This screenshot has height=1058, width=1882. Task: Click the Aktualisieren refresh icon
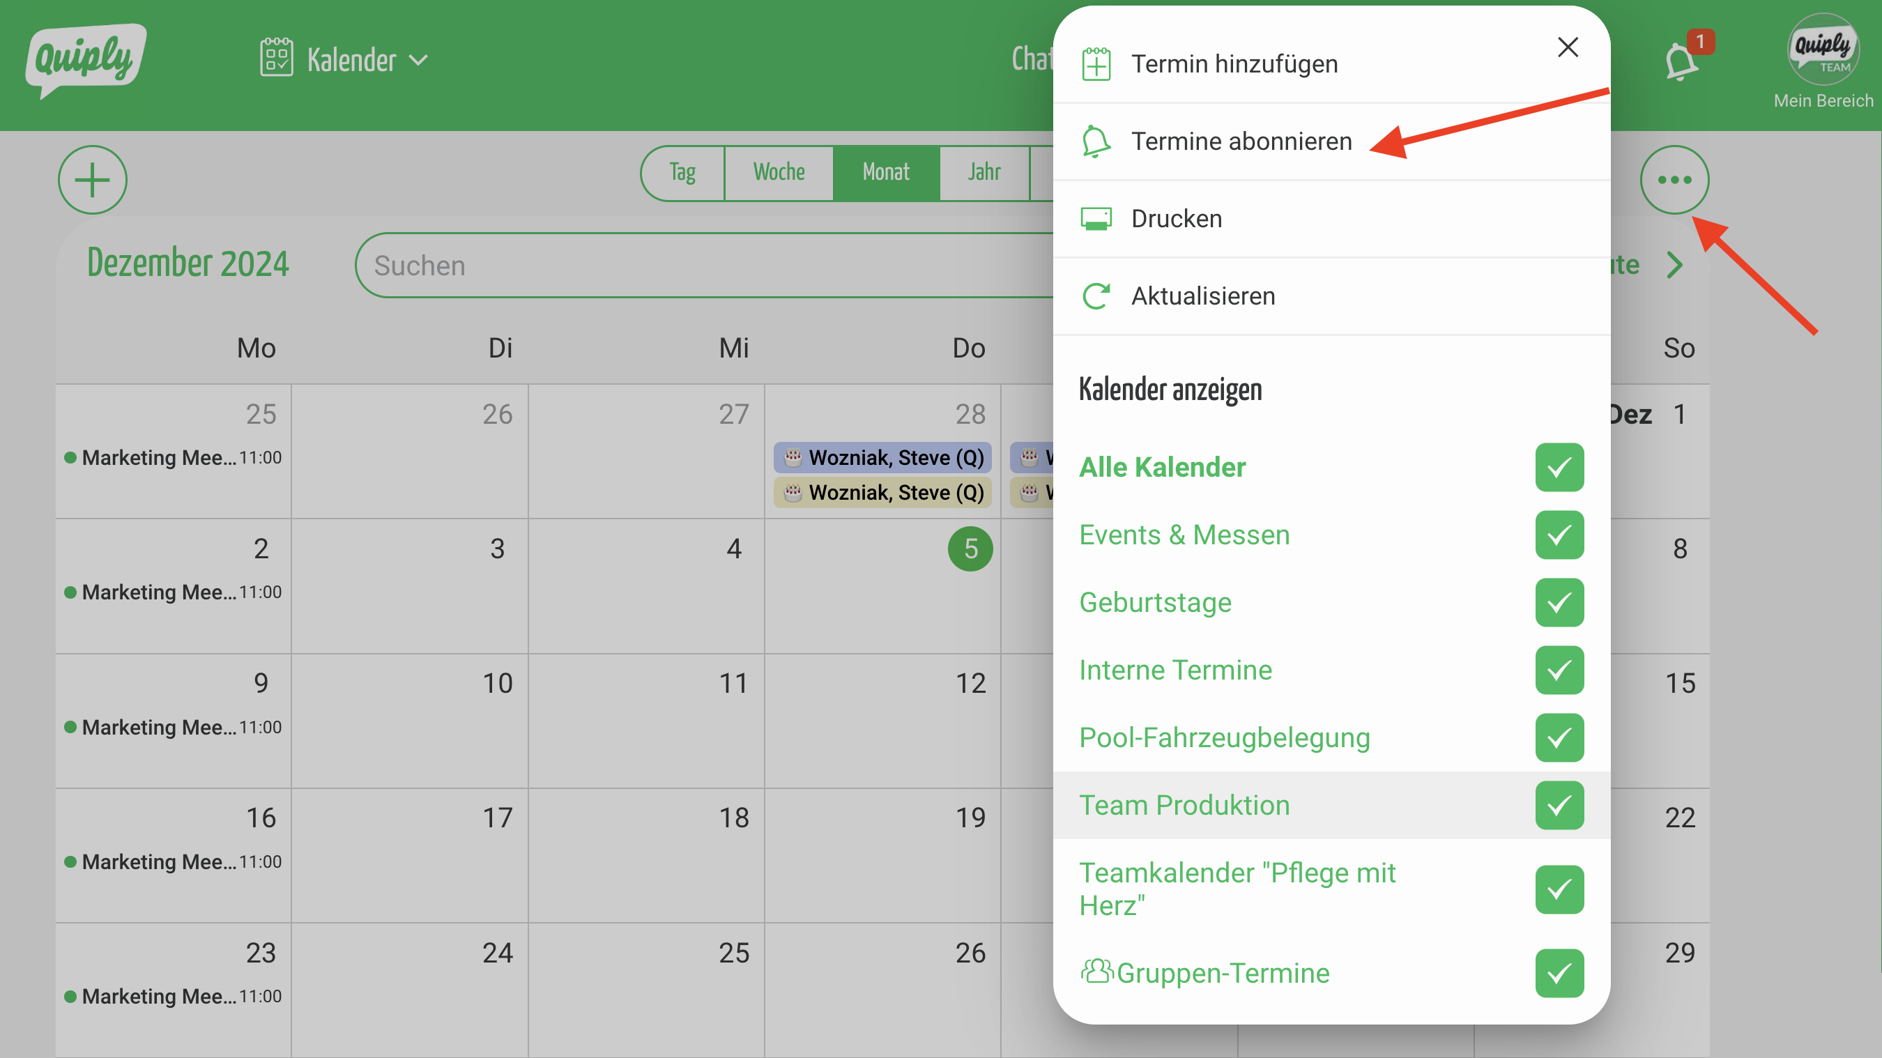point(1096,296)
